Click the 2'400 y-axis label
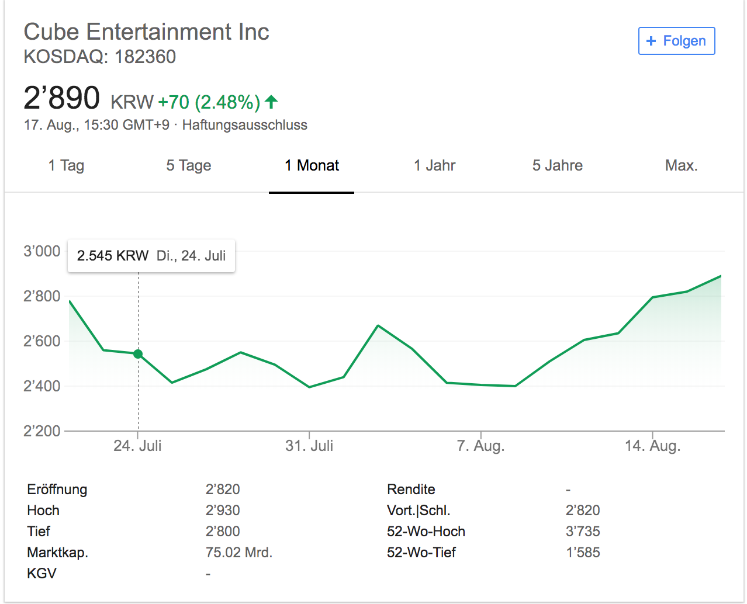747x604 pixels. (42, 386)
